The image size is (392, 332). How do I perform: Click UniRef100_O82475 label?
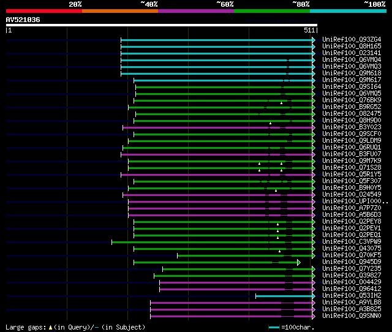(352, 114)
